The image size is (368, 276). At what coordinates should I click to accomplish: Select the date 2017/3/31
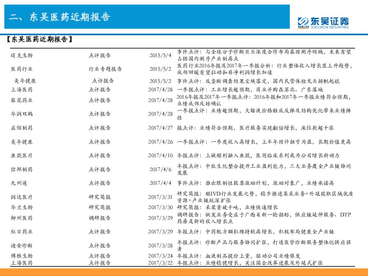pos(160,197)
